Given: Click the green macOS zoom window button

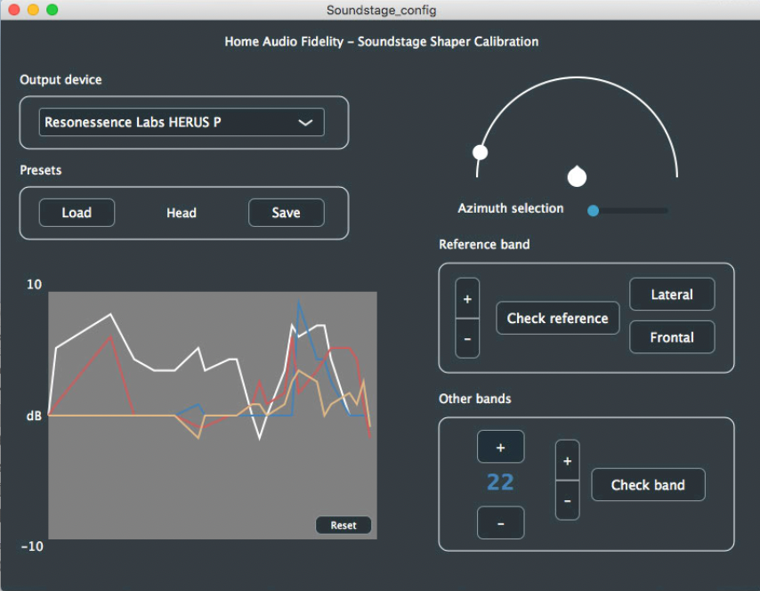Looking at the screenshot, I should coord(53,10).
